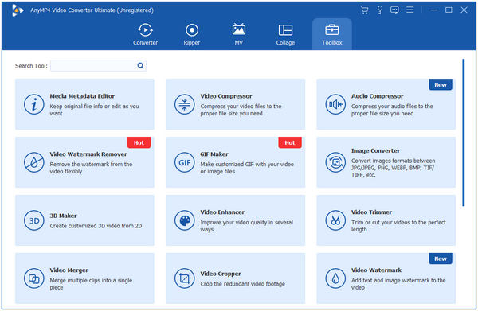Select the Video Watermark Remover icon
The image size is (478, 311).
33,162
